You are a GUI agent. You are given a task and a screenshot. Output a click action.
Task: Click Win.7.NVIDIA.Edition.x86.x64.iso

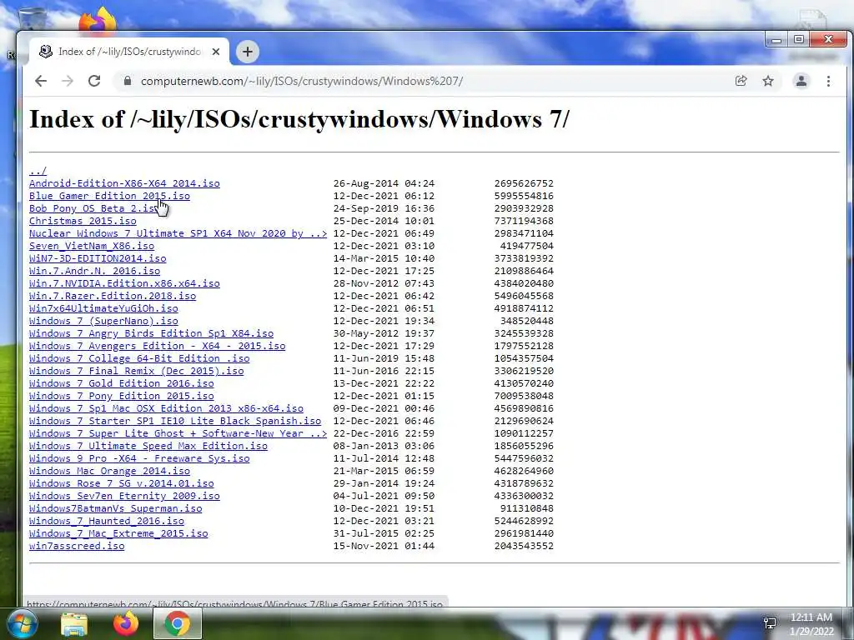pyautogui.click(x=125, y=283)
